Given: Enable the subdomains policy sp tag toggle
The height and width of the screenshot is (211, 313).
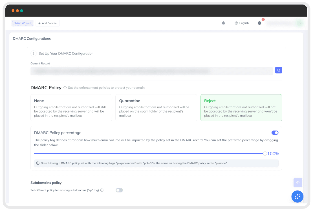Looking at the screenshot, I should point(119,190).
